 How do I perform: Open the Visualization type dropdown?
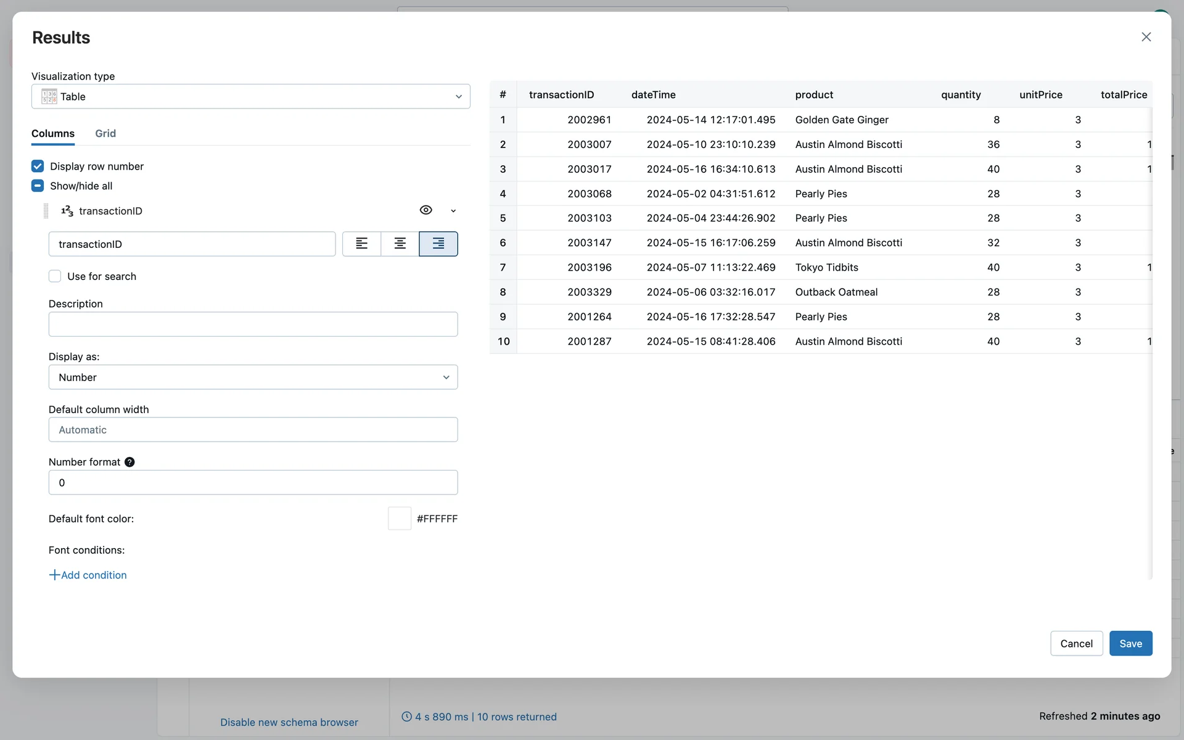[250, 96]
